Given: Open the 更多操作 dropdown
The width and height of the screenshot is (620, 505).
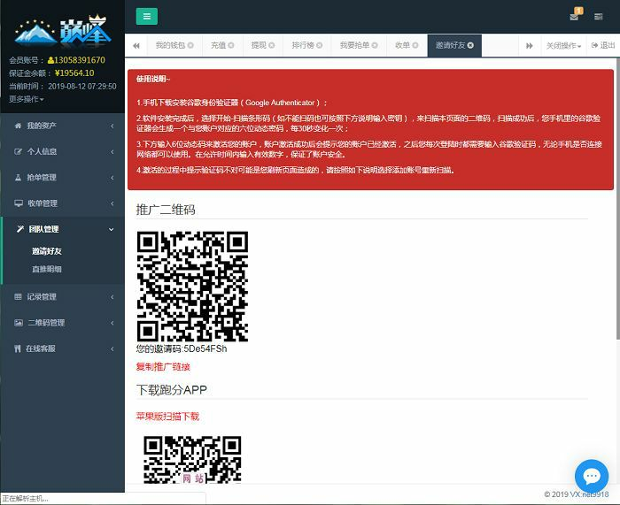Looking at the screenshot, I should point(26,99).
